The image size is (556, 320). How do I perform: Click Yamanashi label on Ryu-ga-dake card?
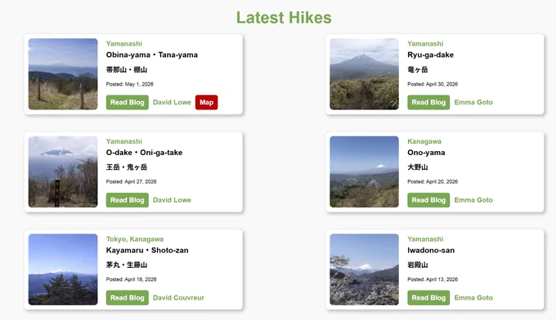pyautogui.click(x=425, y=43)
